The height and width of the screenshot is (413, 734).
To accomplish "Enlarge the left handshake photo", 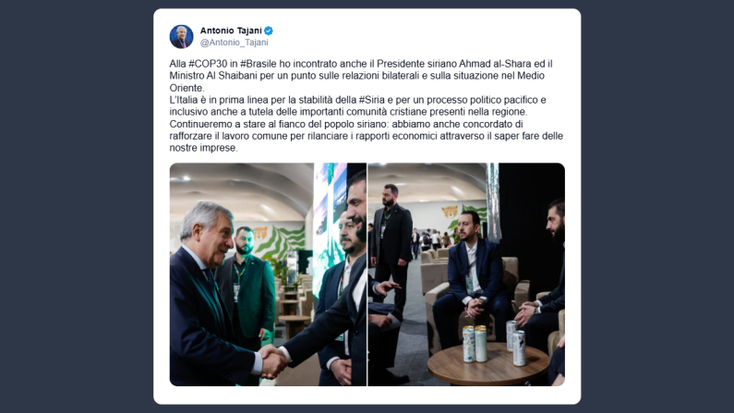I will click(x=268, y=274).
